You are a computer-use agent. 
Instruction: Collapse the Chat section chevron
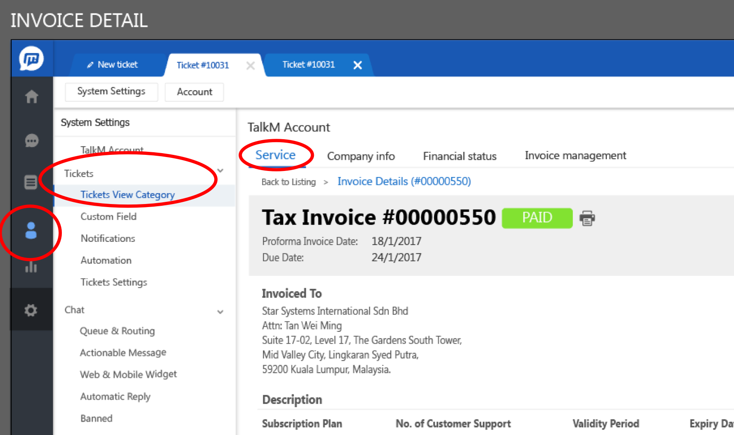pyautogui.click(x=220, y=312)
